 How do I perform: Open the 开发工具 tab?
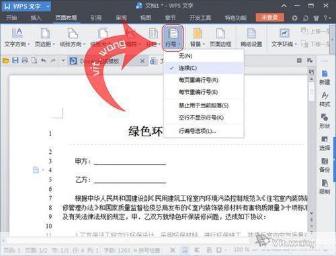pyautogui.click(x=200, y=18)
